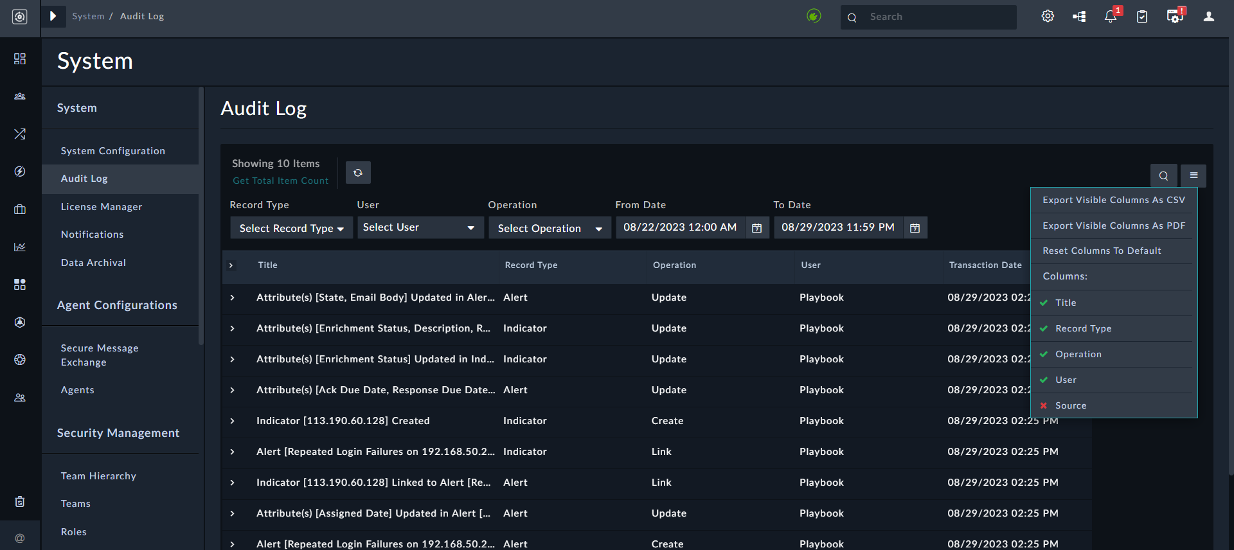Click the @ icon at bottom of rail
The width and height of the screenshot is (1234, 550).
[x=20, y=538]
